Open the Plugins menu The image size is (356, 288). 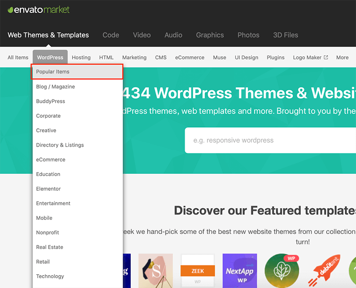point(275,58)
